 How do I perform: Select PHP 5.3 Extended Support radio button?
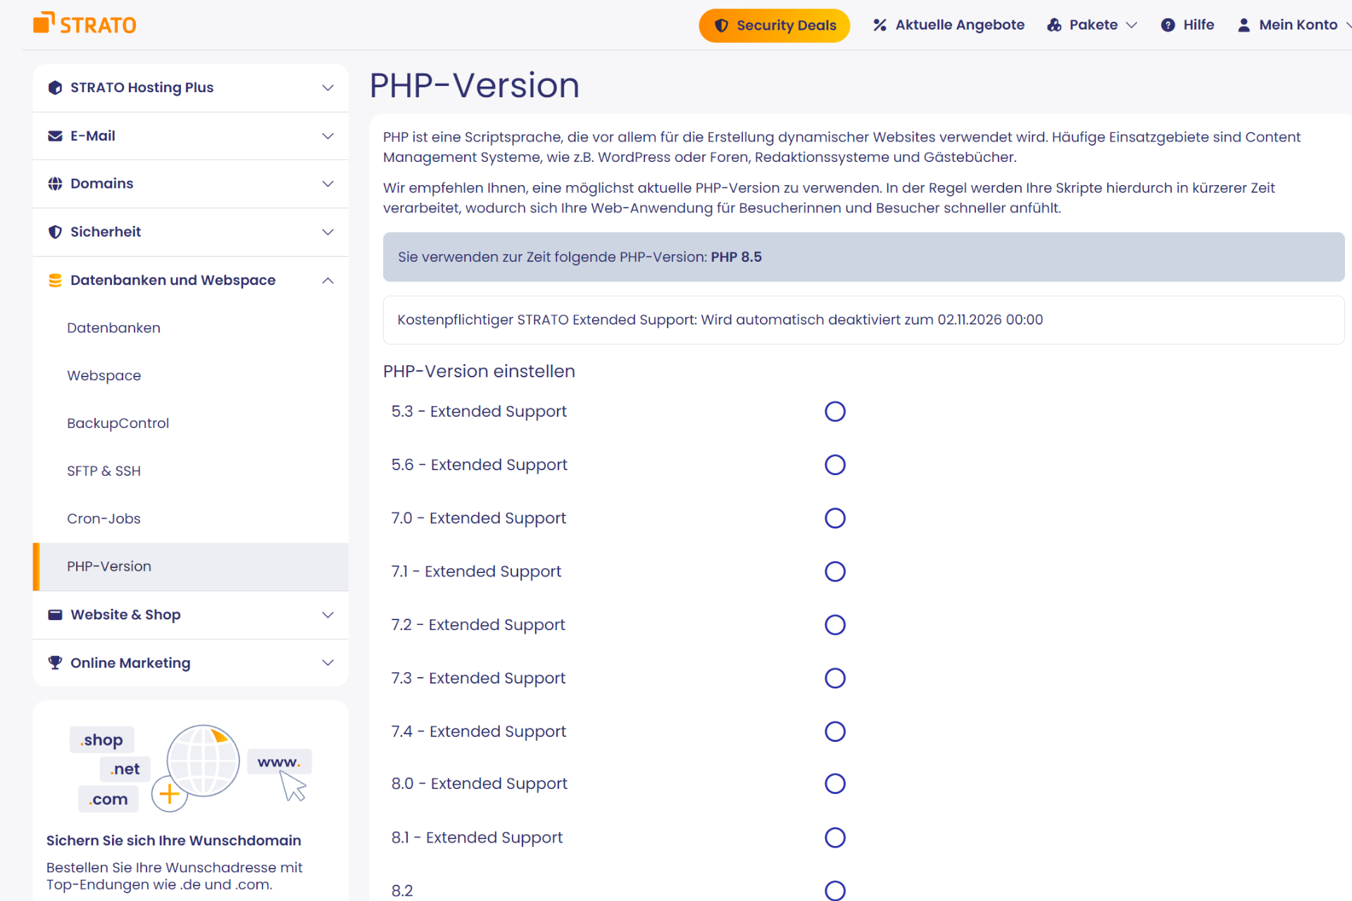[x=835, y=411]
